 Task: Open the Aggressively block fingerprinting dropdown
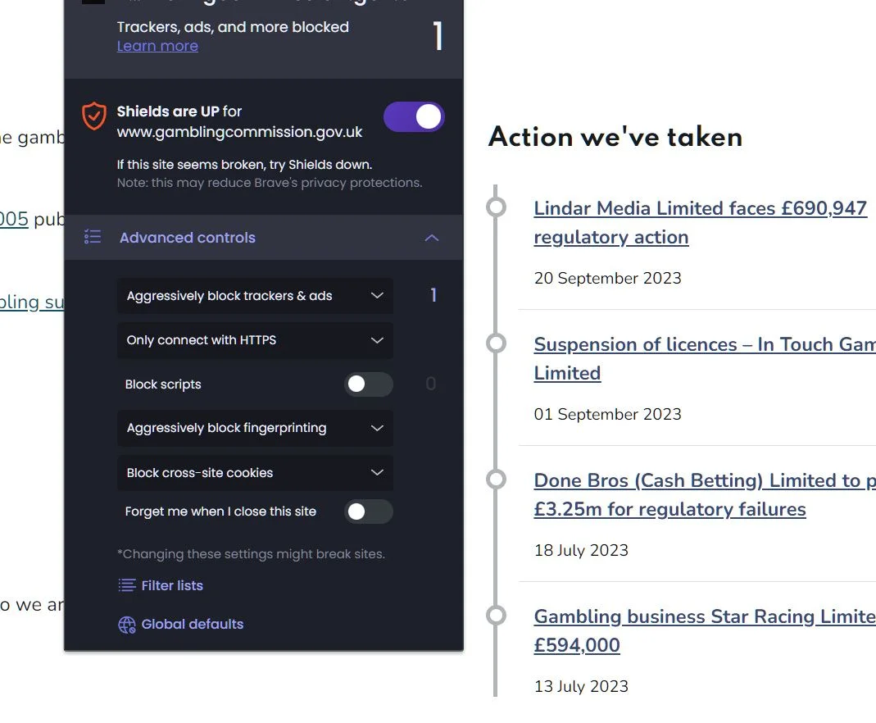click(x=255, y=428)
